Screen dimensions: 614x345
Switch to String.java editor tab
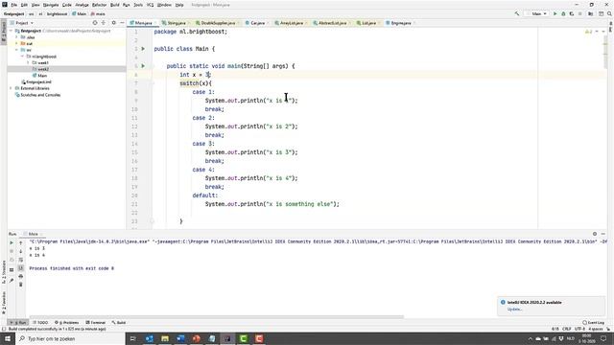point(177,23)
